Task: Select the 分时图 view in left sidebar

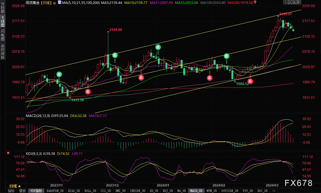Action: (3, 8)
